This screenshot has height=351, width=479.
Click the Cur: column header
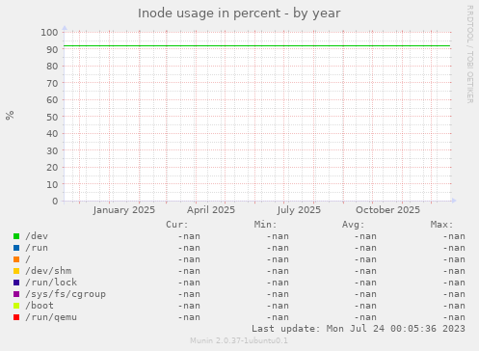pyautogui.click(x=177, y=225)
